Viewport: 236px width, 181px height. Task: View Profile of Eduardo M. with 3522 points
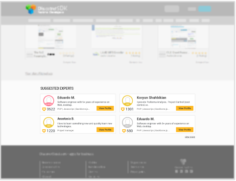point(105,108)
